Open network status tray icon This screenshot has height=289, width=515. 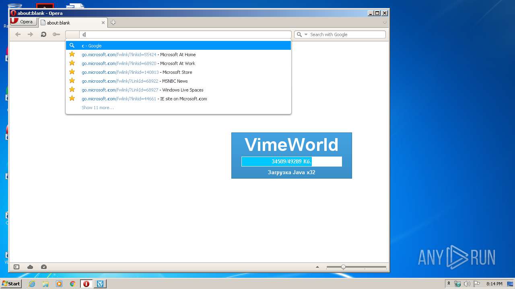point(457,284)
